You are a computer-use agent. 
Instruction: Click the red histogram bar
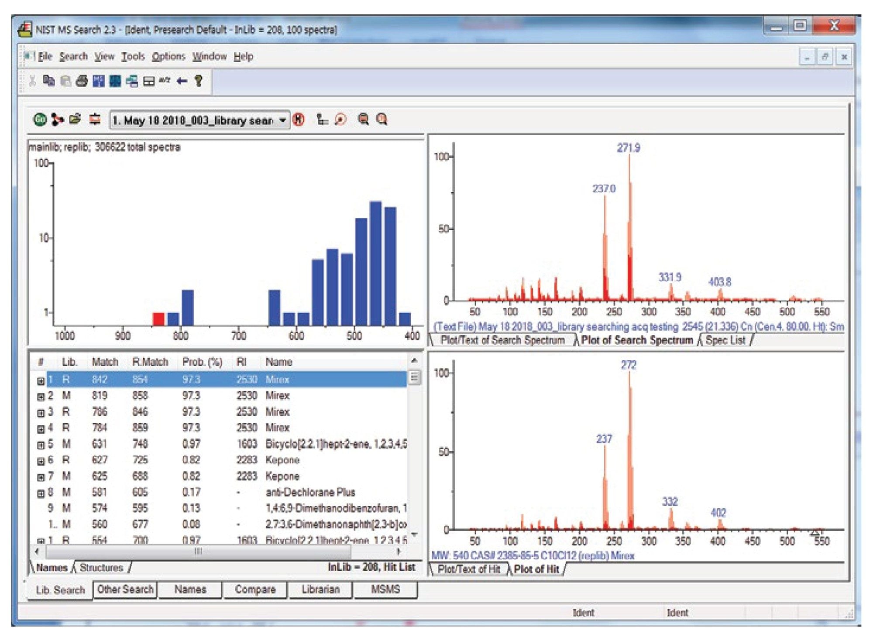[158, 319]
